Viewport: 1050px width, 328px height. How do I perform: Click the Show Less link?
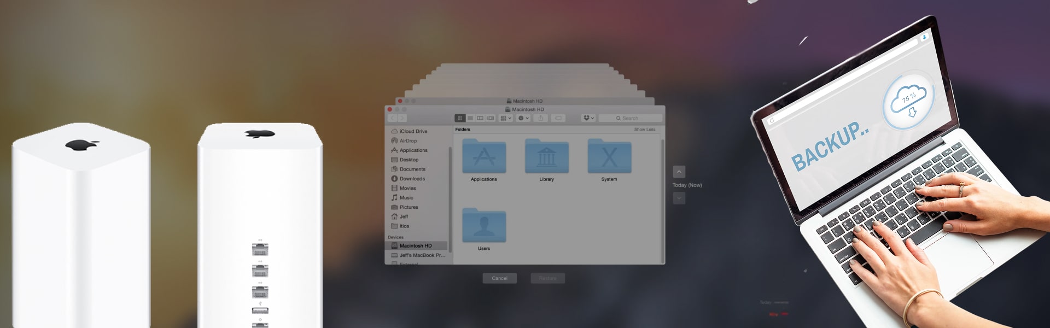tap(644, 130)
